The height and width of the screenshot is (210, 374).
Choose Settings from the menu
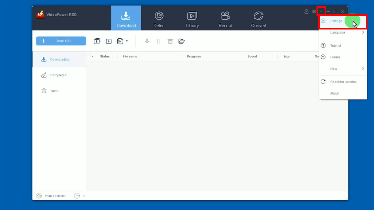(343, 21)
